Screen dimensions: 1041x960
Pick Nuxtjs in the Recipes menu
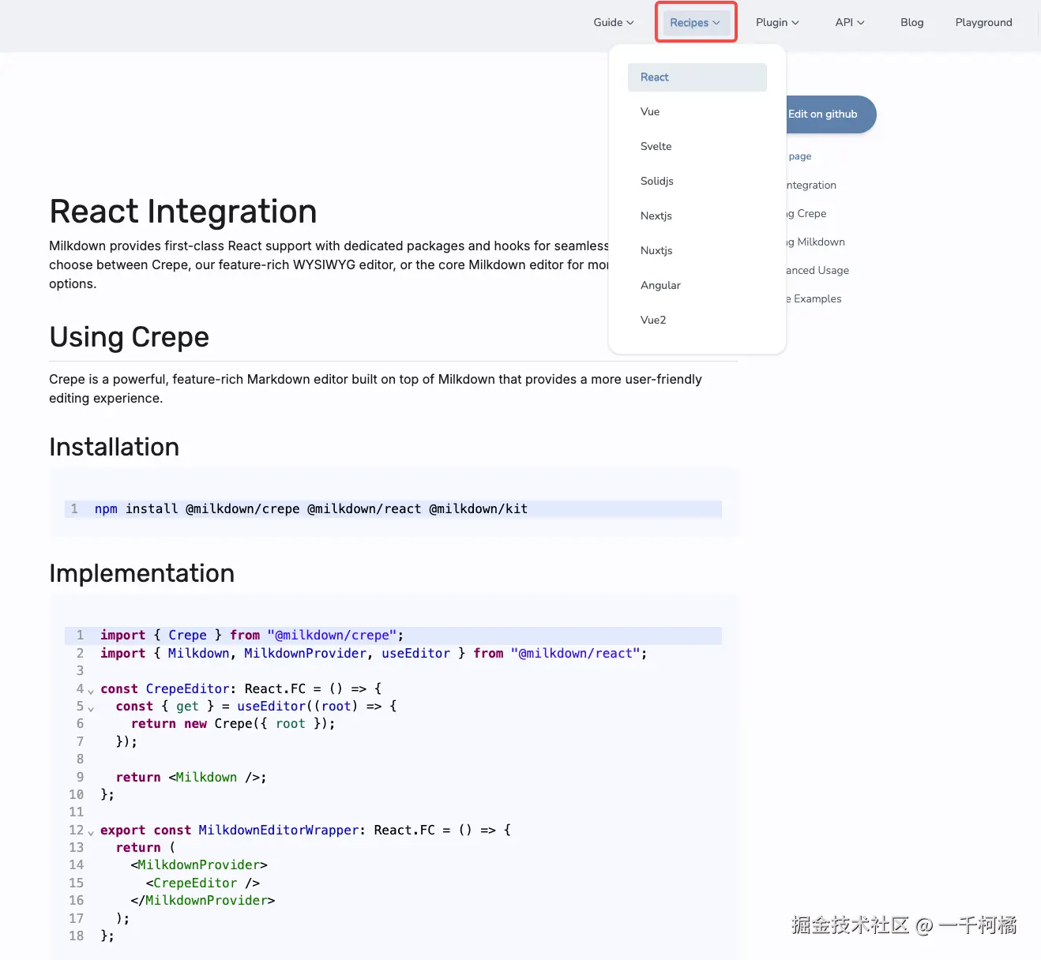tap(697, 251)
